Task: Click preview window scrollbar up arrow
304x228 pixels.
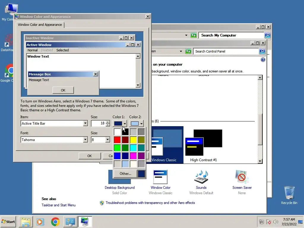Action: pos(138,56)
